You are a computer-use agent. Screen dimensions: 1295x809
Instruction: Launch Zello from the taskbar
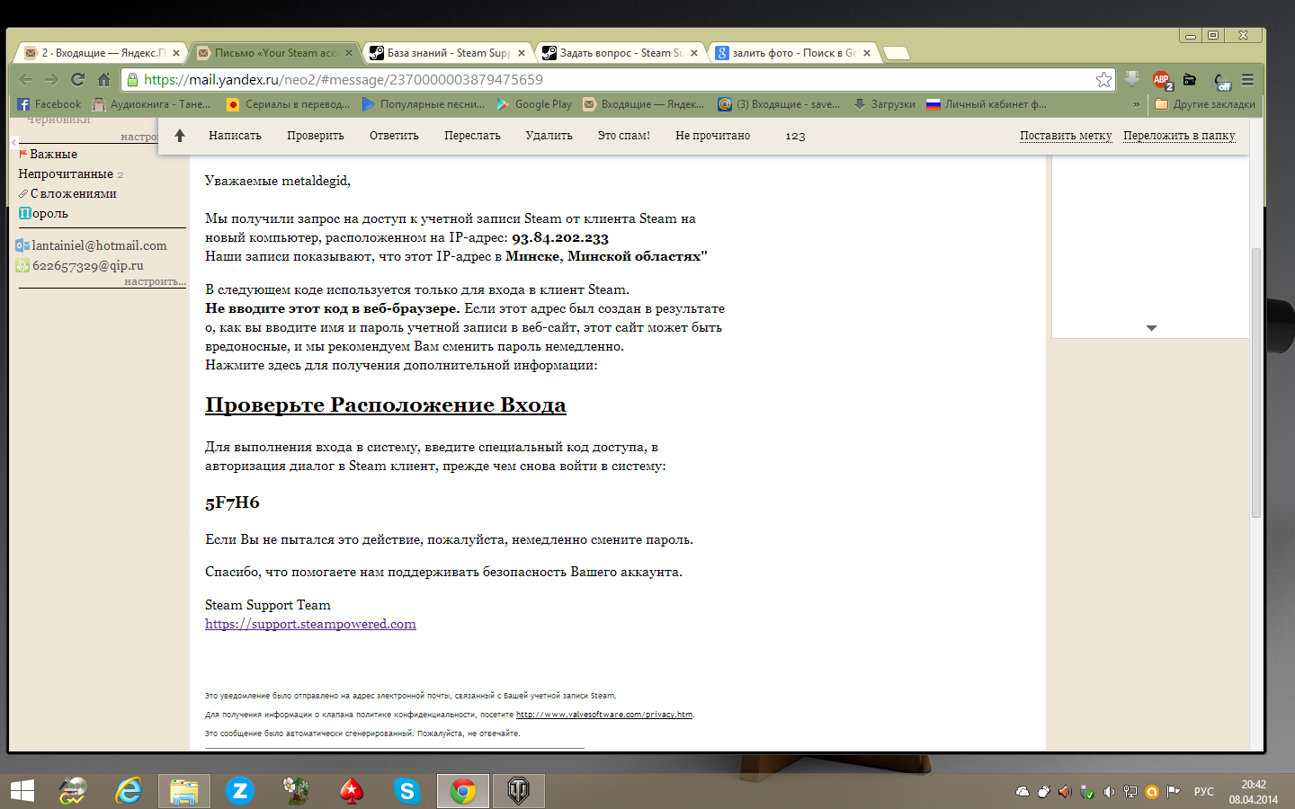tap(240, 791)
